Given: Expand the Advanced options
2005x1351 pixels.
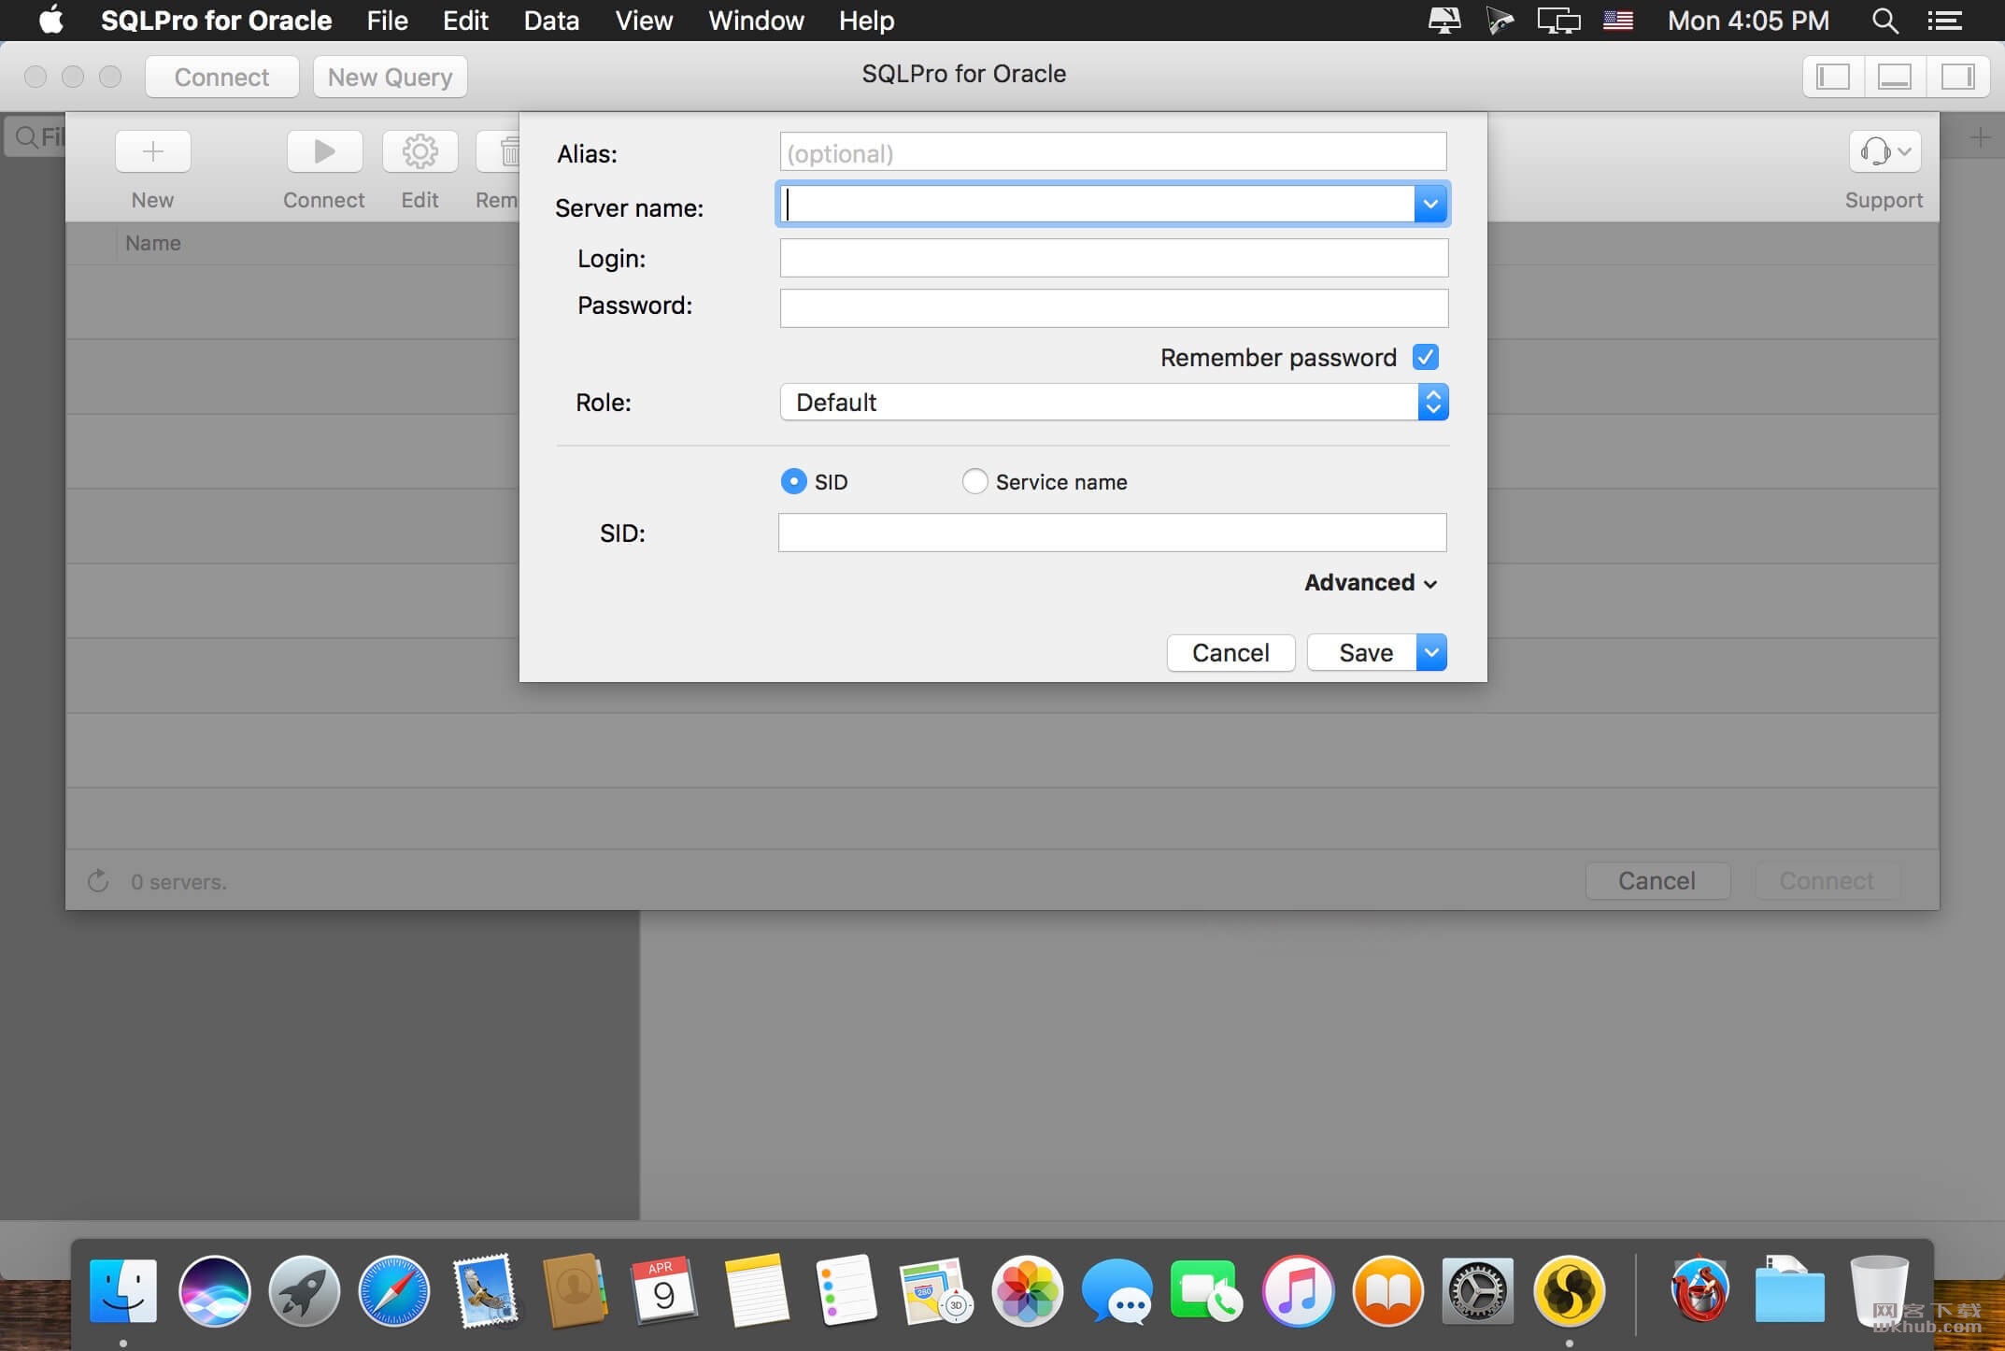Looking at the screenshot, I should (x=1371, y=582).
